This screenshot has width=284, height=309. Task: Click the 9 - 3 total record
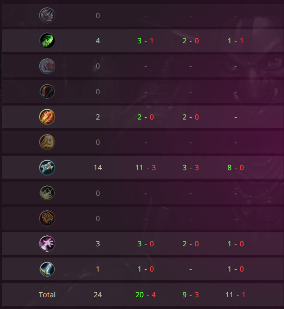pyautogui.click(x=190, y=295)
